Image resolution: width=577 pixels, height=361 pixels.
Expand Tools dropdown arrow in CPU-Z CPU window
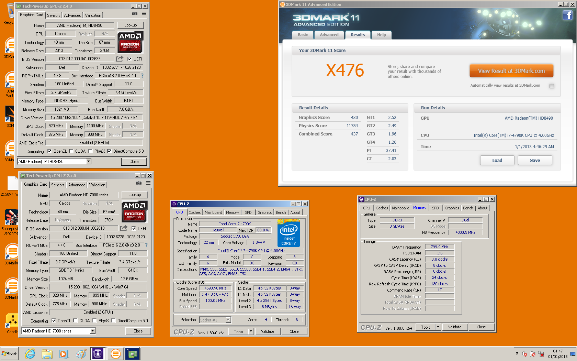251,331
